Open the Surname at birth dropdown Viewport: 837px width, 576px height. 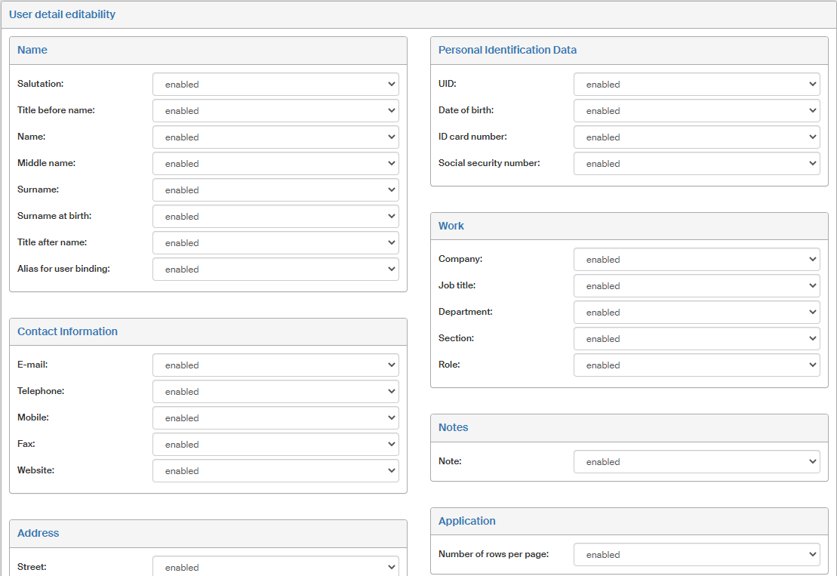click(x=275, y=217)
